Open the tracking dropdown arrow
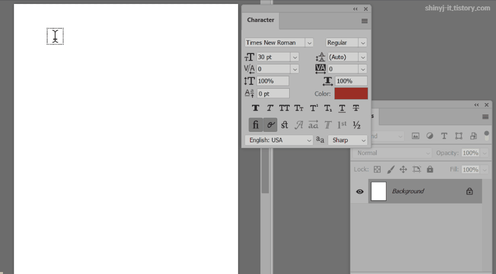Viewport: 496px width, 274px height. 363,69
